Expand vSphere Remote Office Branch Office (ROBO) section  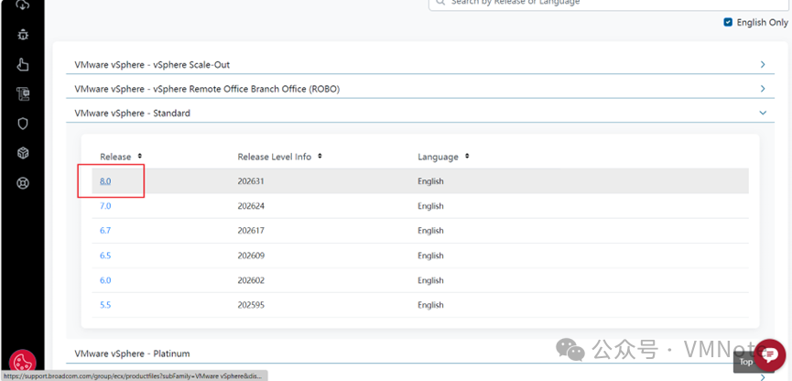pos(419,89)
